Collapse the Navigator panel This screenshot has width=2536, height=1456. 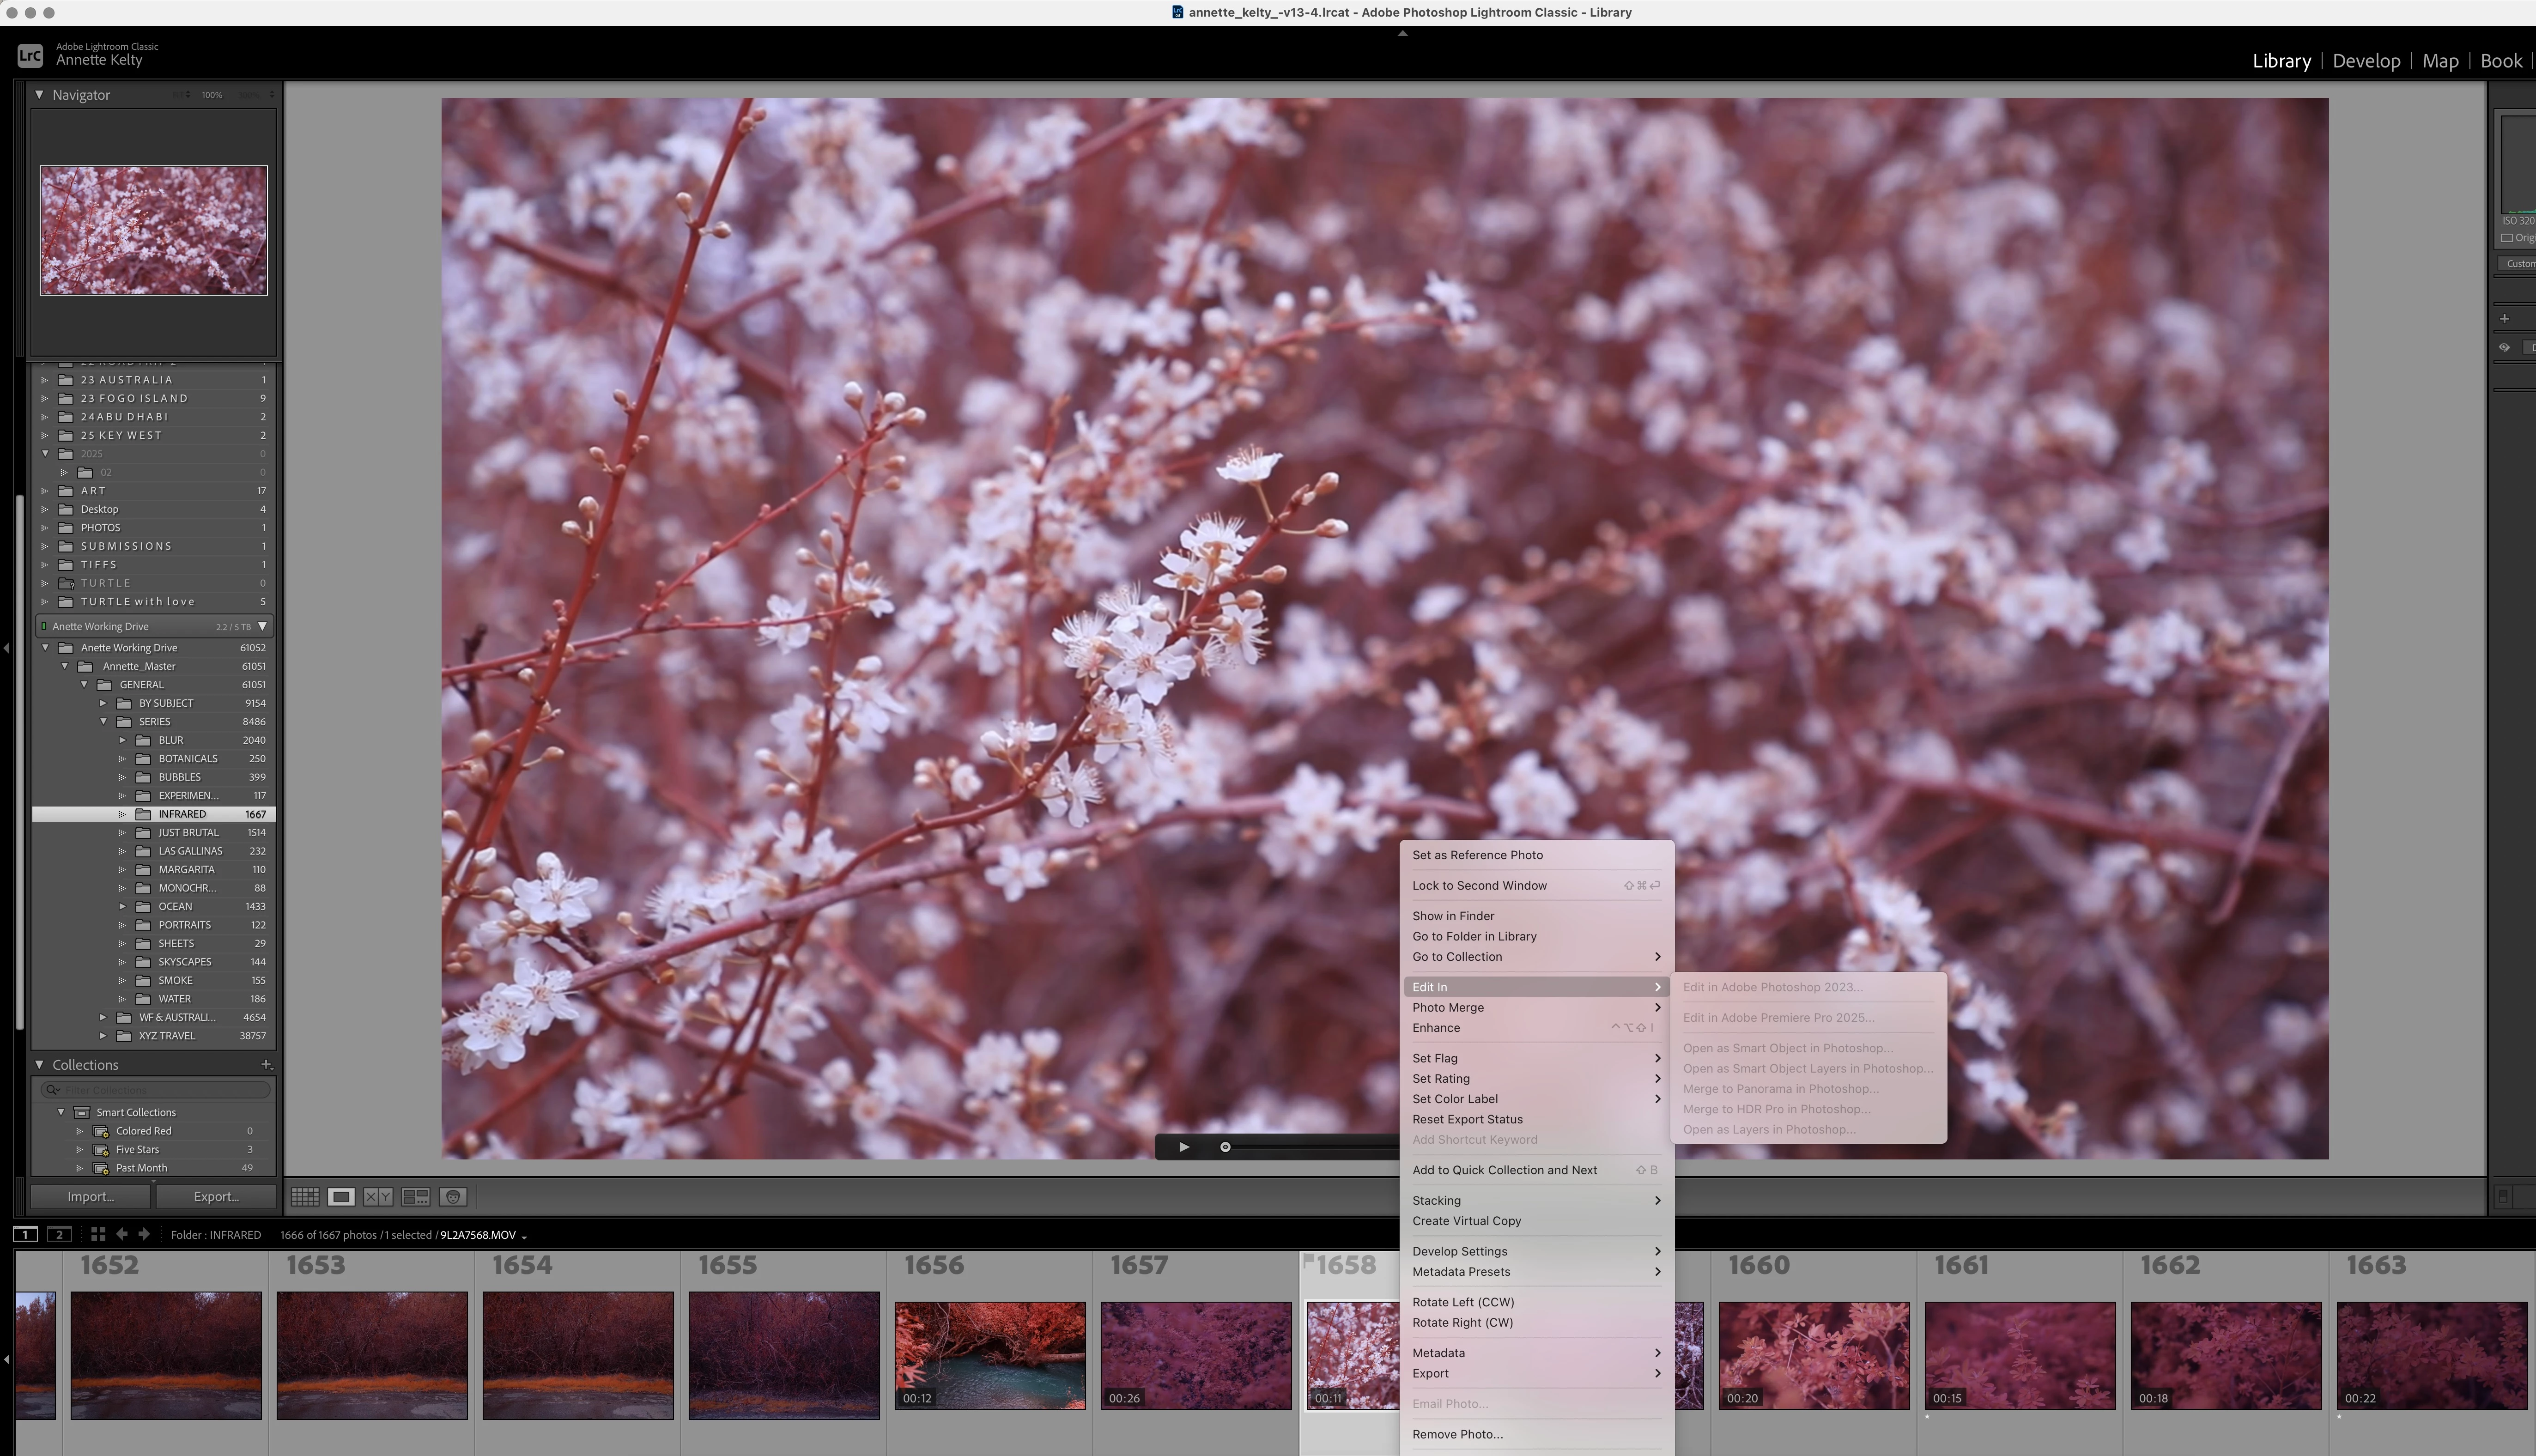pos(39,95)
